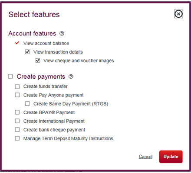
Task: Enable Create BPAY Payment checkbox
Action: pos(17,112)
